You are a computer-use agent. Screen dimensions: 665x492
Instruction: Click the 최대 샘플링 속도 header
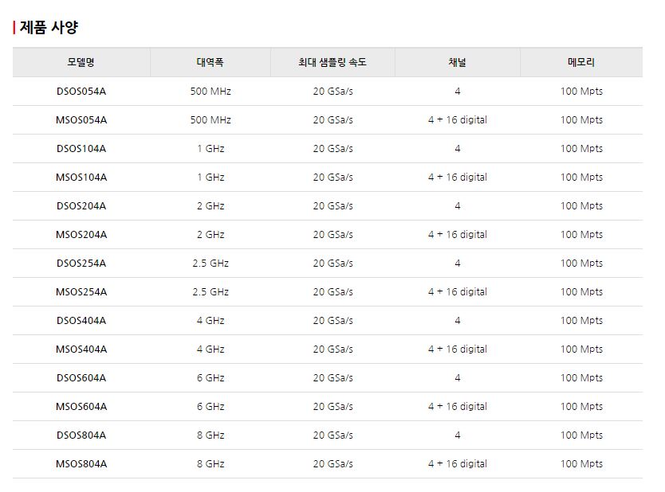tap(332, 62)
